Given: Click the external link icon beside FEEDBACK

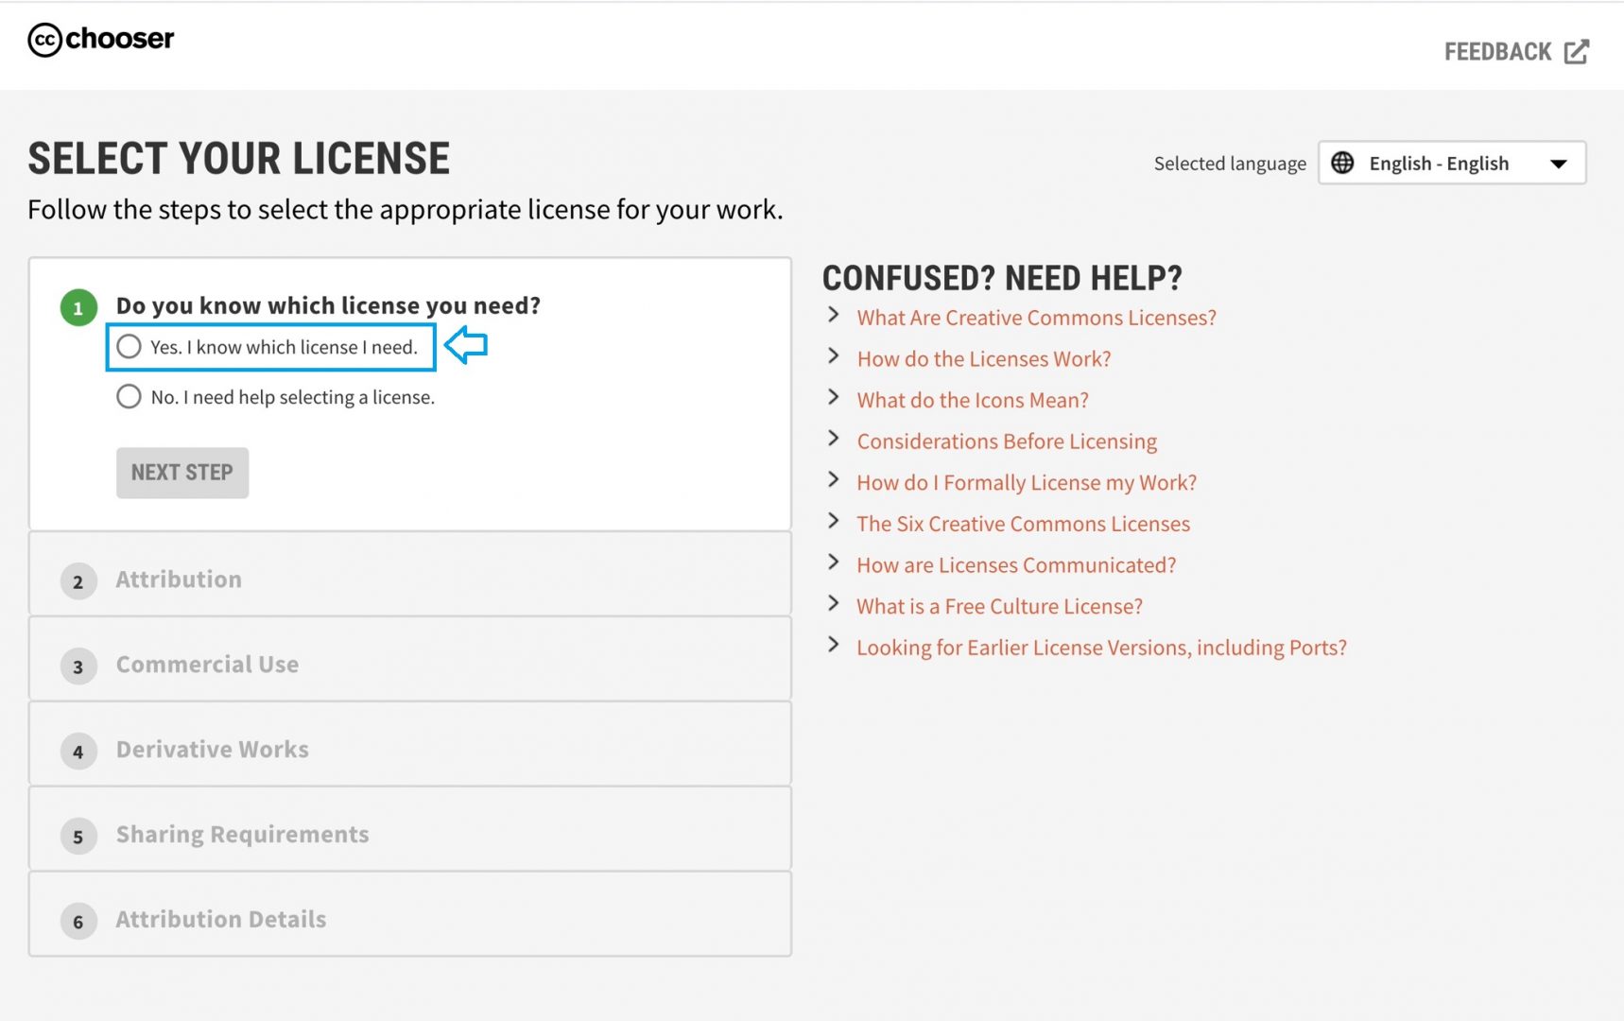Looking at the screenshot, I should 1576,52.
